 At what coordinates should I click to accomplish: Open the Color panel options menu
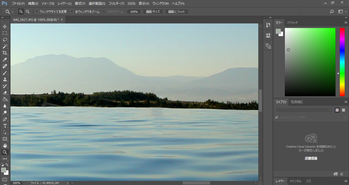point(346,23)
